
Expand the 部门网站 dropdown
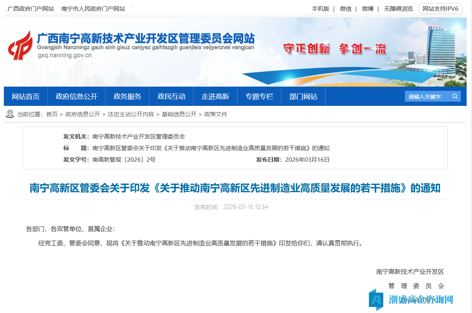tap(303, 96)
